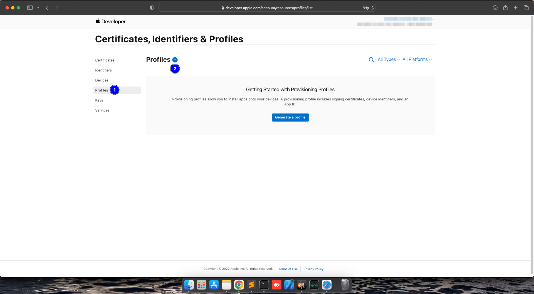Open Sublime Text from the Dock
534x294 pixels.
click(251, 285)
